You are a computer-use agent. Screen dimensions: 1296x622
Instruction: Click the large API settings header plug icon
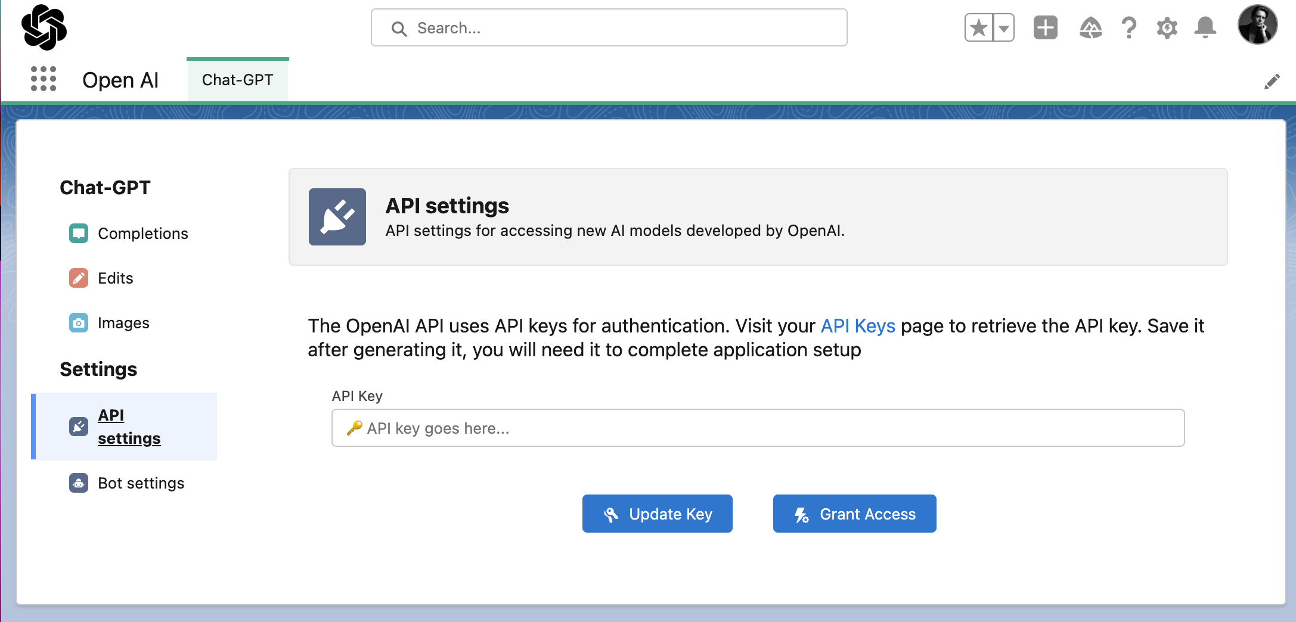click(337, 217)
